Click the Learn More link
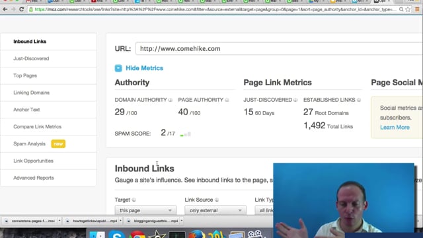 point(395,128)
